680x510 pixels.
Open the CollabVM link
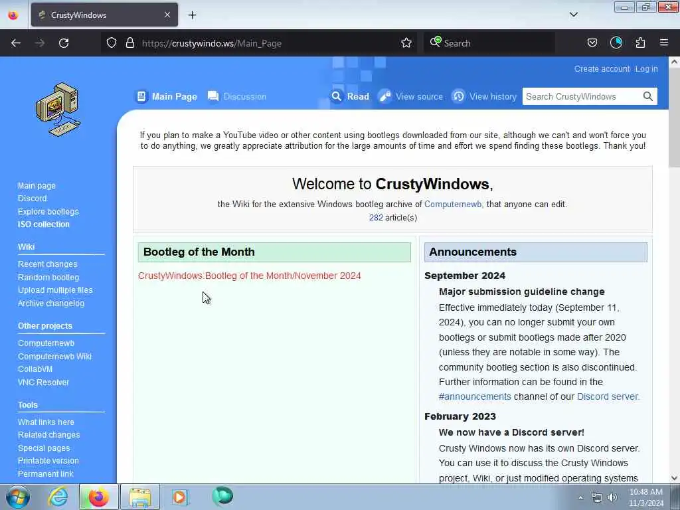[x=35, y=369]
